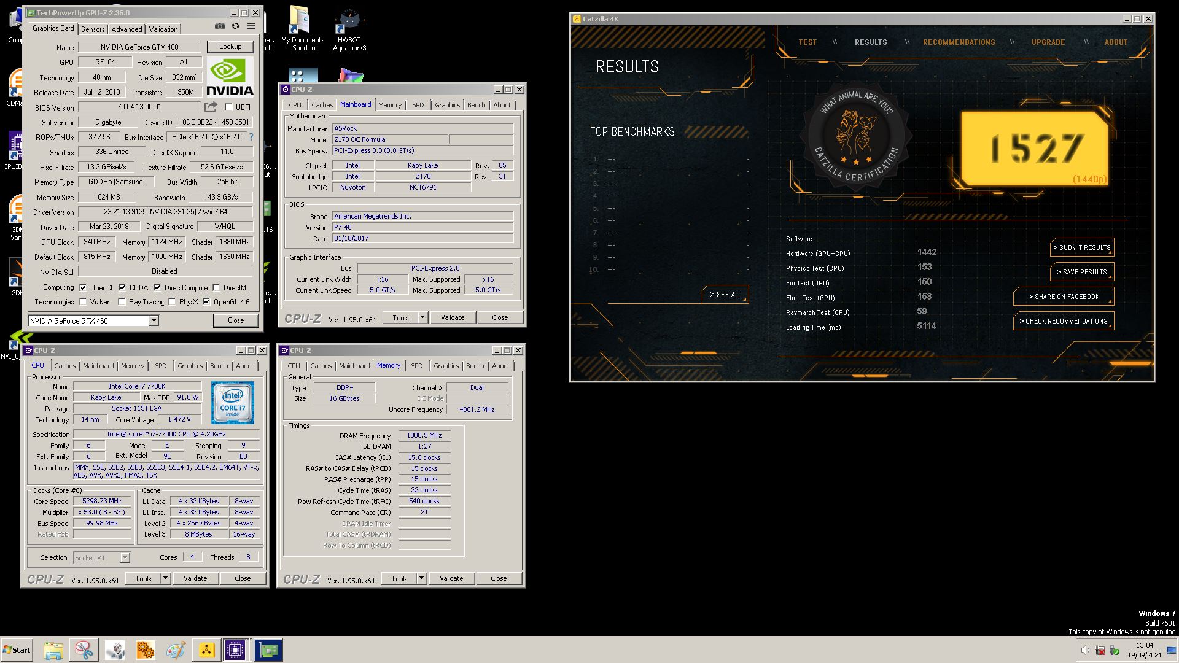Click the Lookup button in GPU-Z
This screenshot has width=1179, height=663.
click(x=230, y=47)
